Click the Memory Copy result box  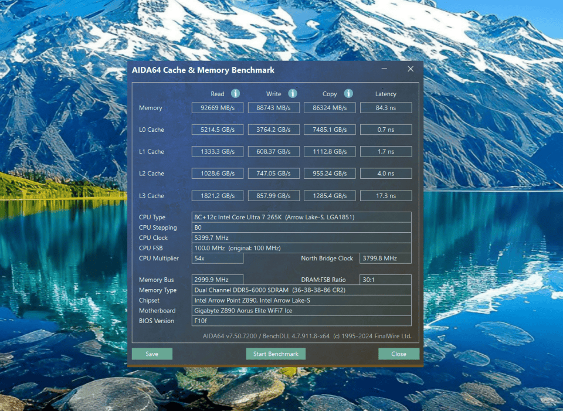pyautogui.click(x=330, y=108)
